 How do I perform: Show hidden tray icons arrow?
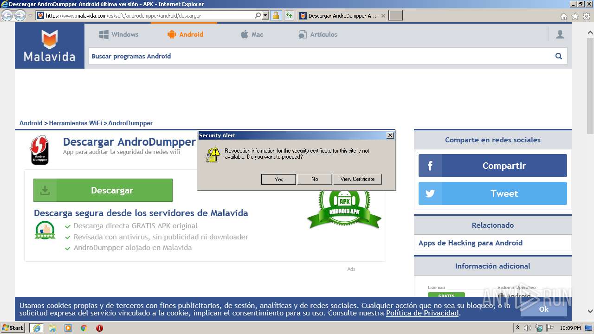[x=517, y=328]
